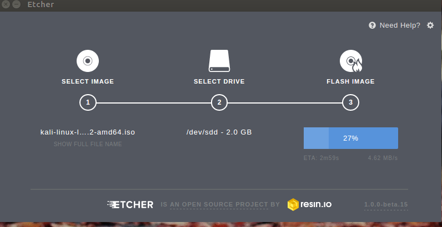Click the step 2 circle marker
442x227 pixels.
[x=219, y=102]
